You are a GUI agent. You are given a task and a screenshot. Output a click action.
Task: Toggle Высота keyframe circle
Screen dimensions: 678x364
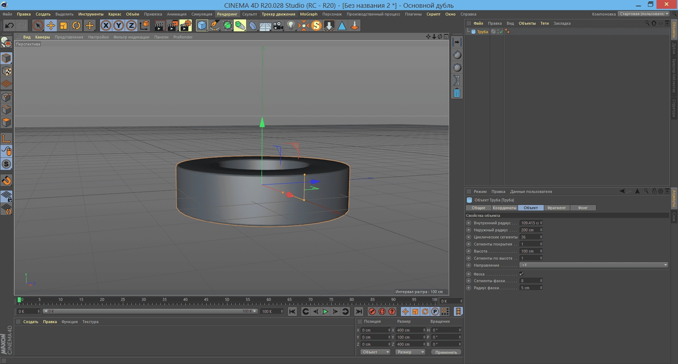pyautogui.click(x=469, y=251)
